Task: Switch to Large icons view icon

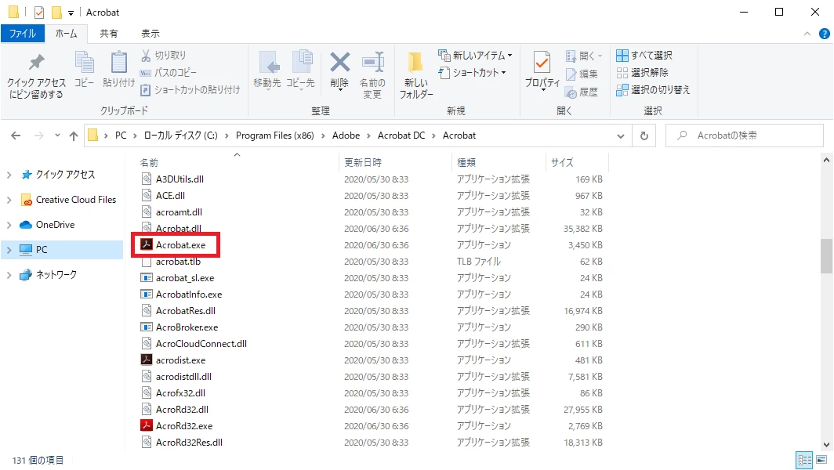Action: (822, 460)
